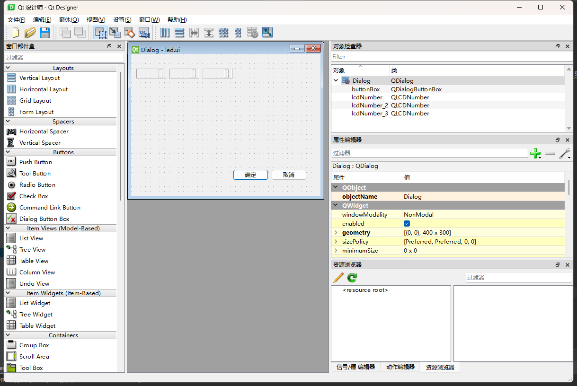Expand the geometry property row
This screenshot has height=386, width=577.
[336, 233]
